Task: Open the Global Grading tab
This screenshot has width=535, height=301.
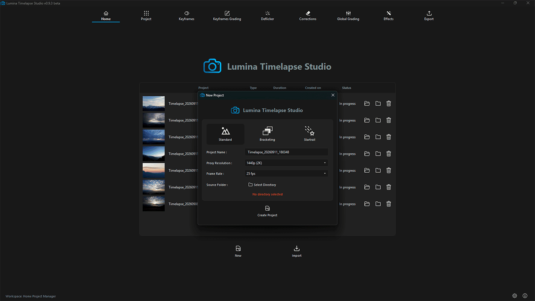Action: 348,16
